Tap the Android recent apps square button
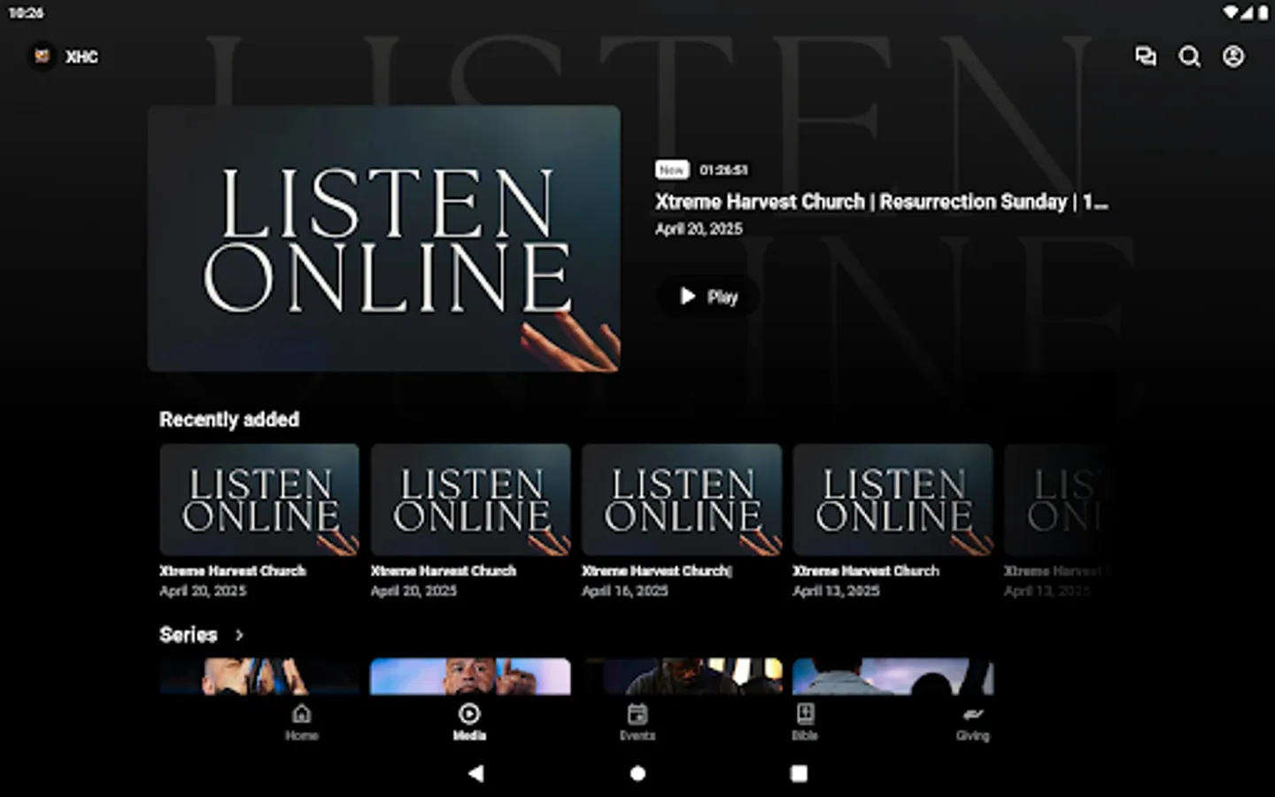Image resolution: width=1275 pixels, height=797 pixels. (x=799, y=773)
